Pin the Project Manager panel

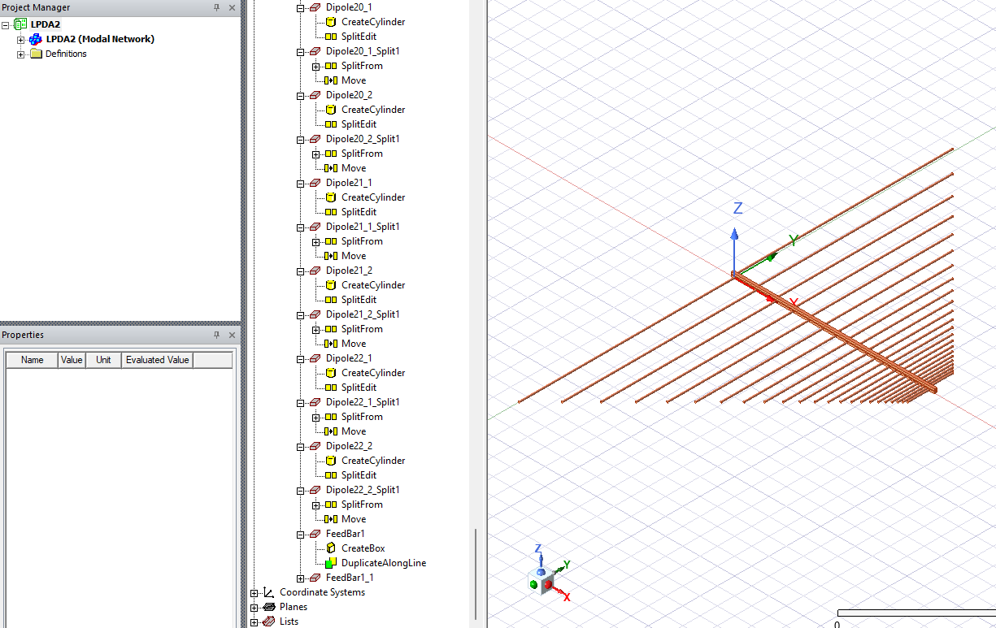click(x=216, y=7)
